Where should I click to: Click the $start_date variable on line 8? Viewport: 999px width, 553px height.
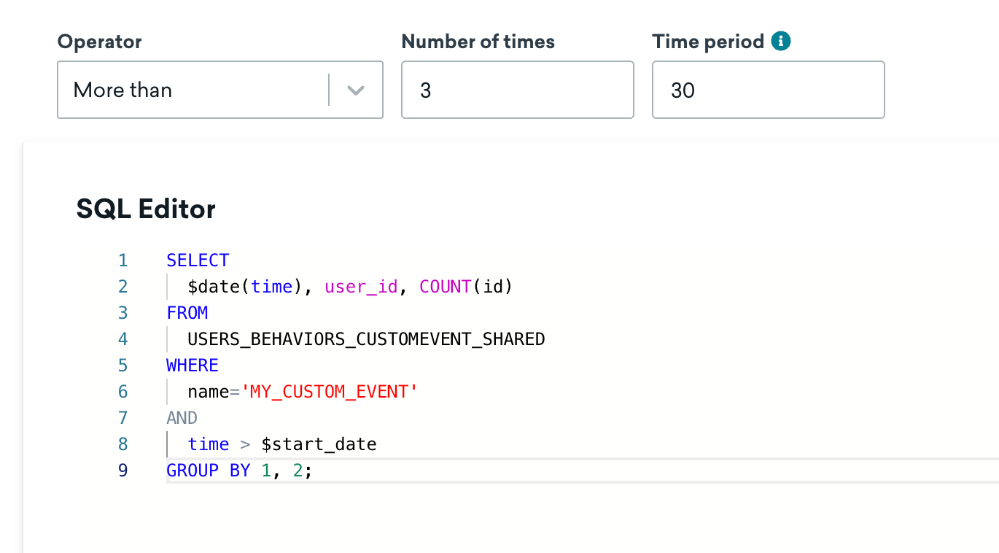pyautogui.click(x=319, y=444)
